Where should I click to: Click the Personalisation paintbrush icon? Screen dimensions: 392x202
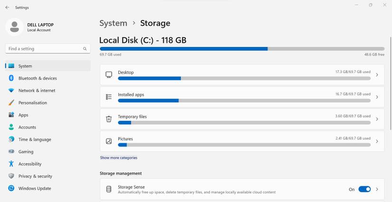(x=11, y=103)
